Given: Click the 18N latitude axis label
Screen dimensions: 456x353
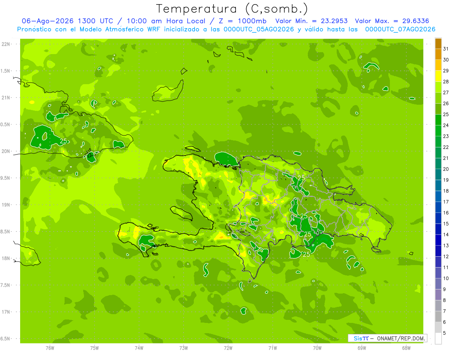Looking at the screenshot, I should tap(5, 258).
